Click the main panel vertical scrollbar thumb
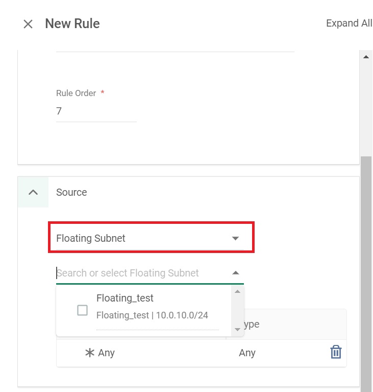The height and width of the screenshot is (392, 373). 366,274
